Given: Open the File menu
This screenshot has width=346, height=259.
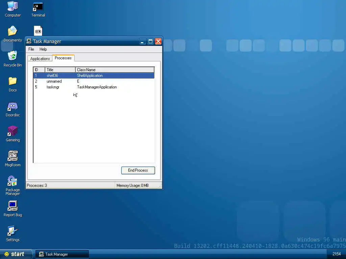Looking at the screenshot, I should click(x=31, y=49).
